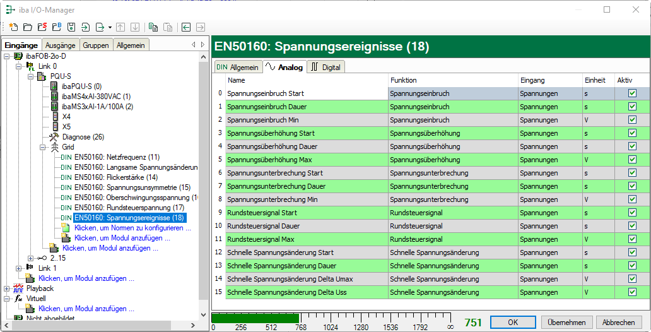This screenshot has height=332, width=651.
Task: Click the Playback icon in tree
Action: click(x=18, y=288)
